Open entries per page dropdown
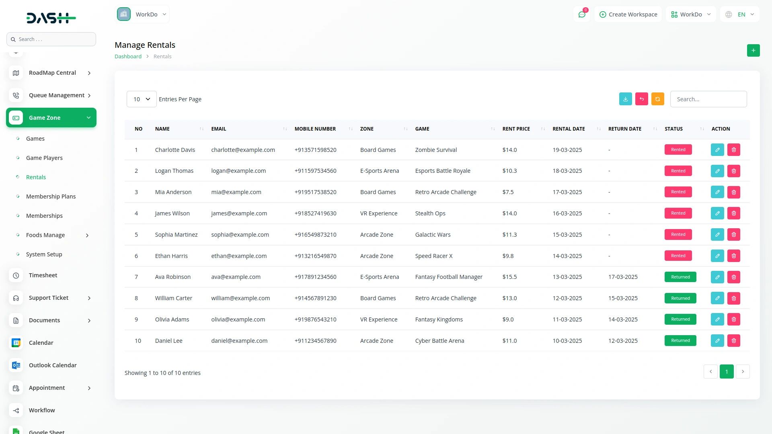 (x=142, y=99)
